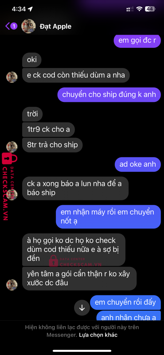Tap the location arrow next to clock
The image size is (164, 355).
tap(30, 9)
